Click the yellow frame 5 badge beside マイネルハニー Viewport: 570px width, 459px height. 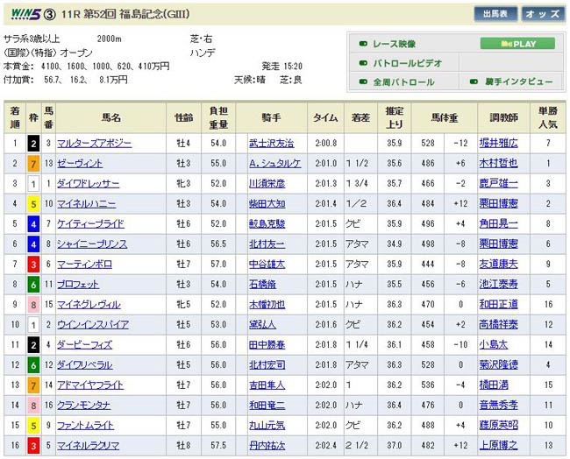coord(33,203)
